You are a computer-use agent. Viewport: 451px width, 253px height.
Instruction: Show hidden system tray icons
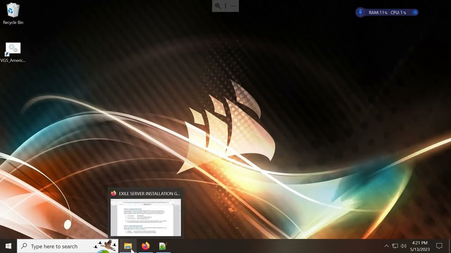coord(387,246)
